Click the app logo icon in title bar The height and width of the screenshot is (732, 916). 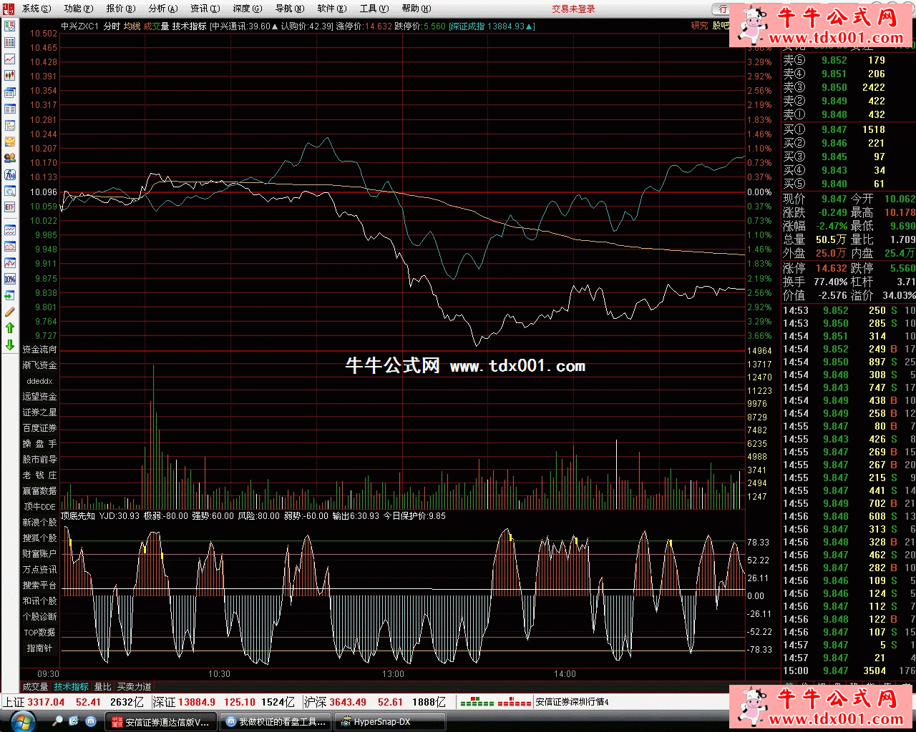point(8,9)
